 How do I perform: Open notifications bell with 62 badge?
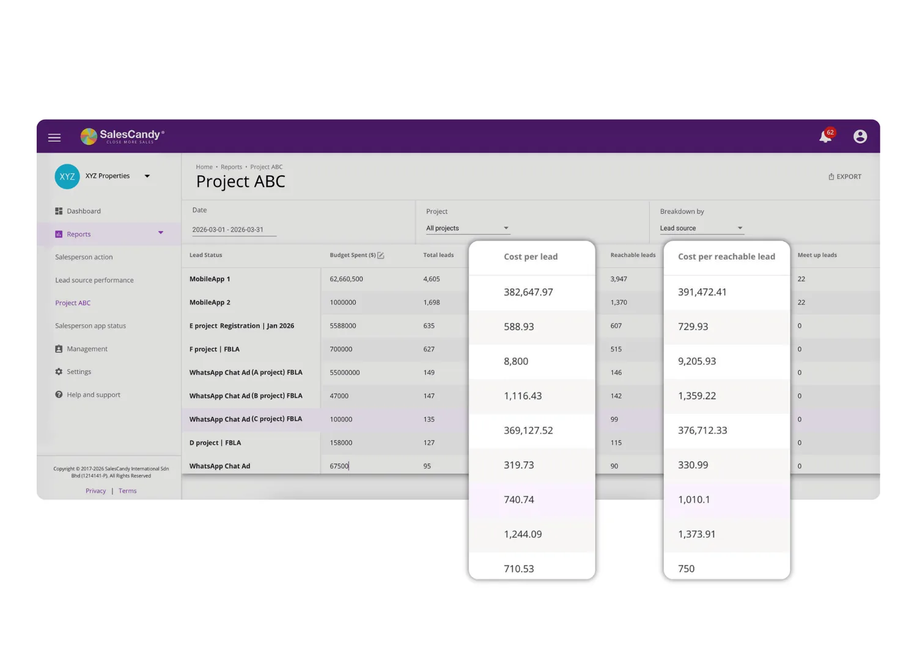pyautogui.click(x=826, y=136)
